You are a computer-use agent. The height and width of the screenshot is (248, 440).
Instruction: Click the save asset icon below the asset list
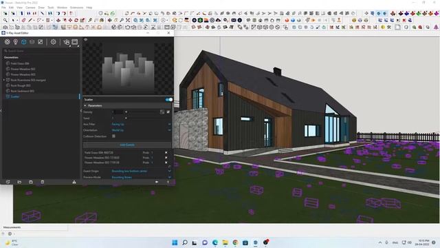click(31, 182)
